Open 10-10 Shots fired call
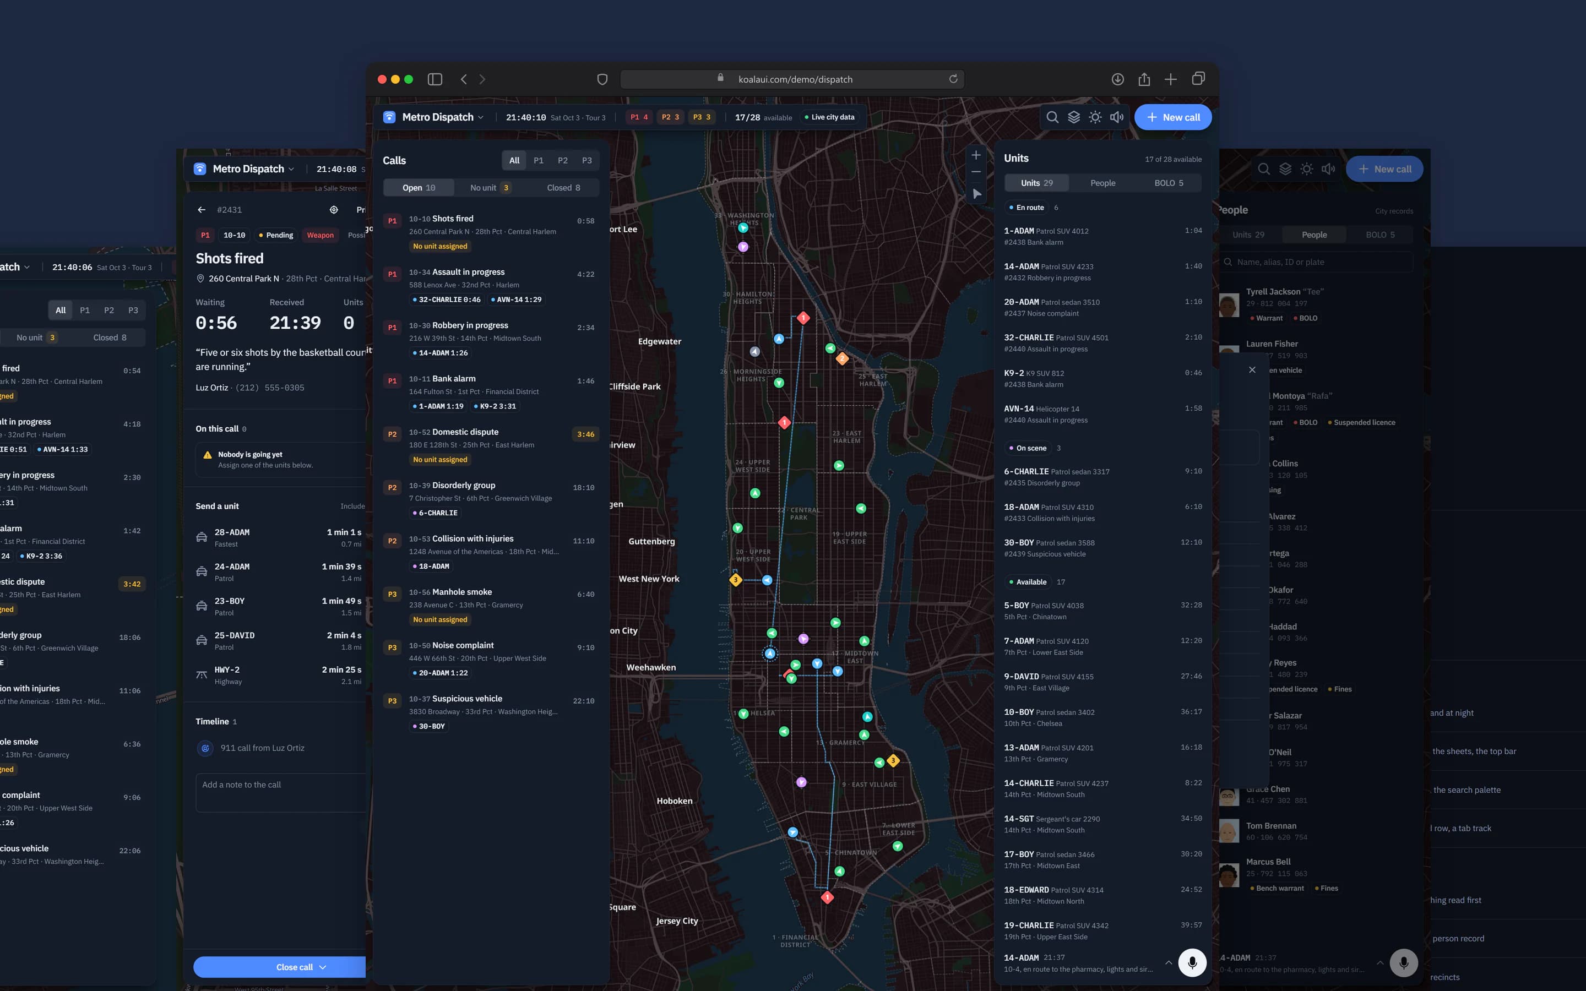This screenshot has width=1586, height=991. (491, 232)
